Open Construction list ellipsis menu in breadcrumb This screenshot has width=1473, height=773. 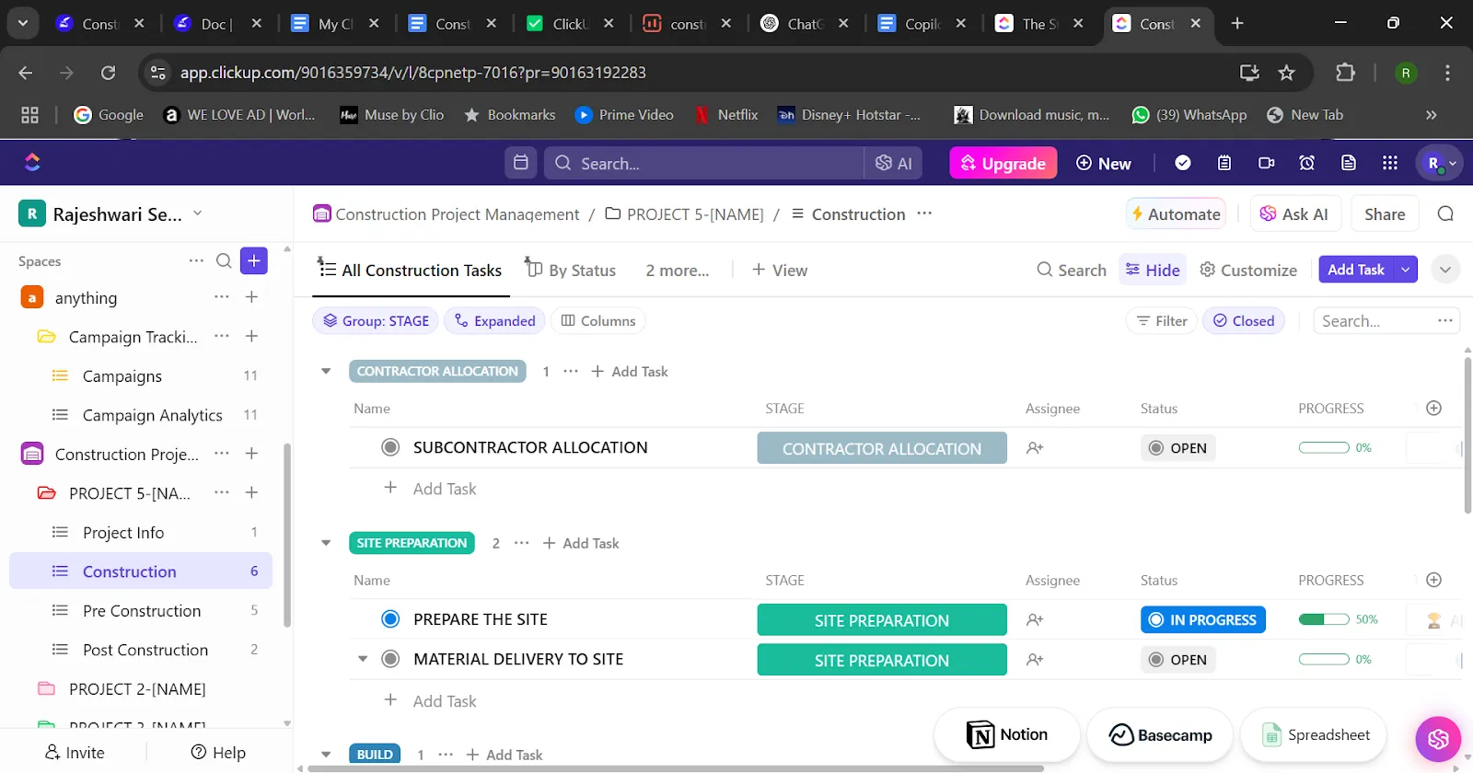pos(924,213)
